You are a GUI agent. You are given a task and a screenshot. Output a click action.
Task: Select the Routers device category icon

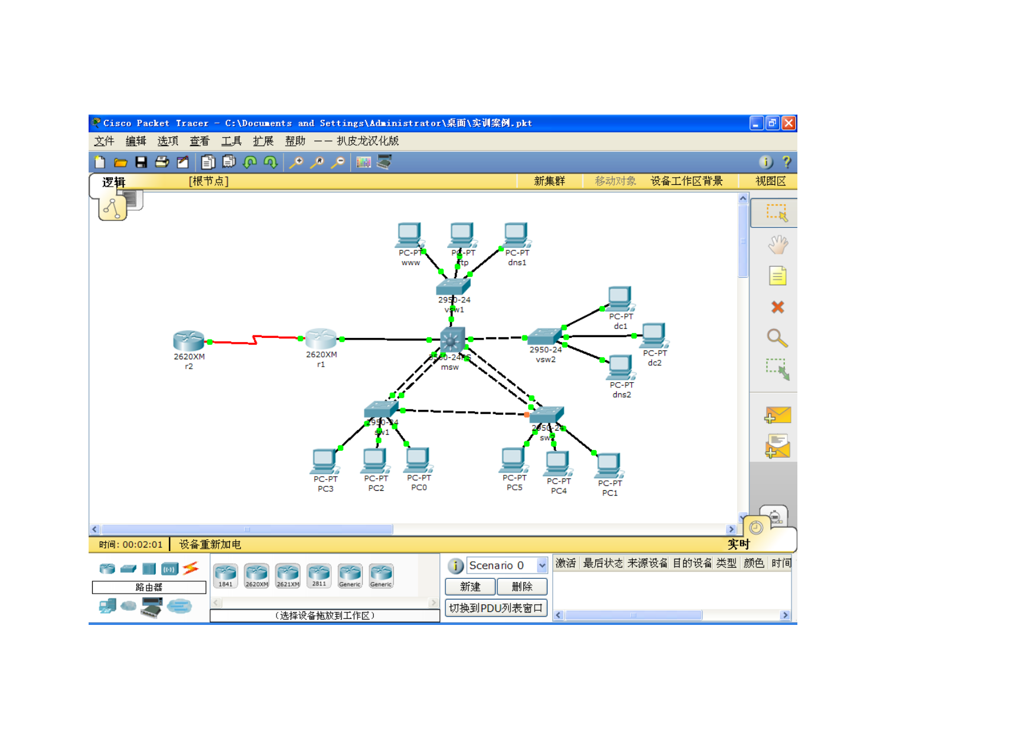coord(107,569)
